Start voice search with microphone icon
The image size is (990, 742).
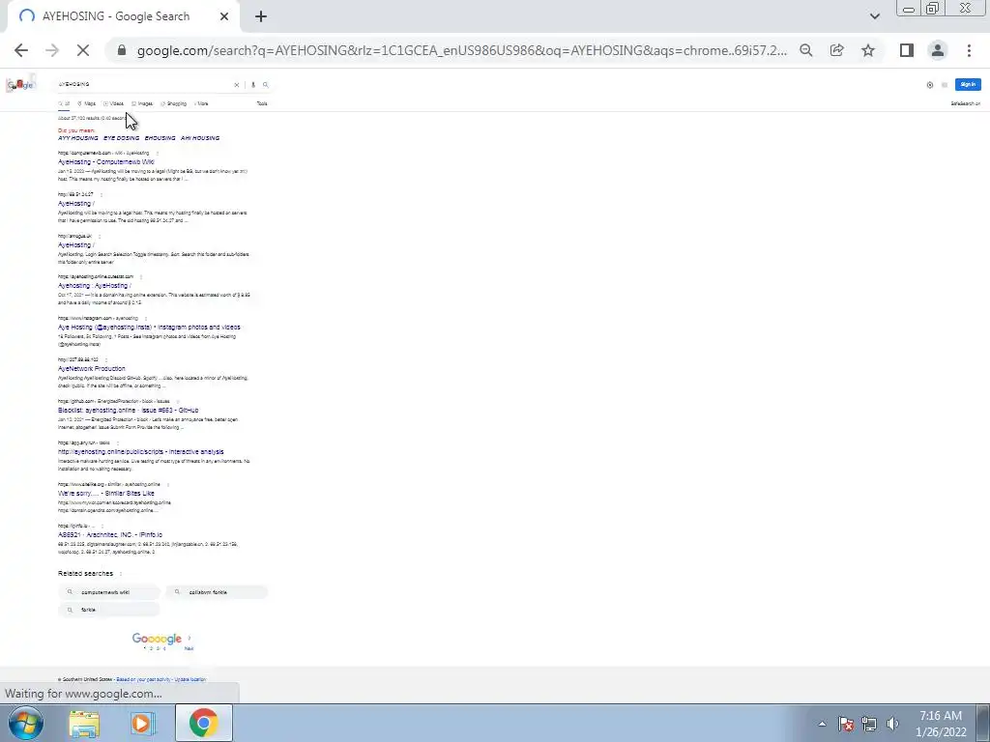click(x=253, y=85)
